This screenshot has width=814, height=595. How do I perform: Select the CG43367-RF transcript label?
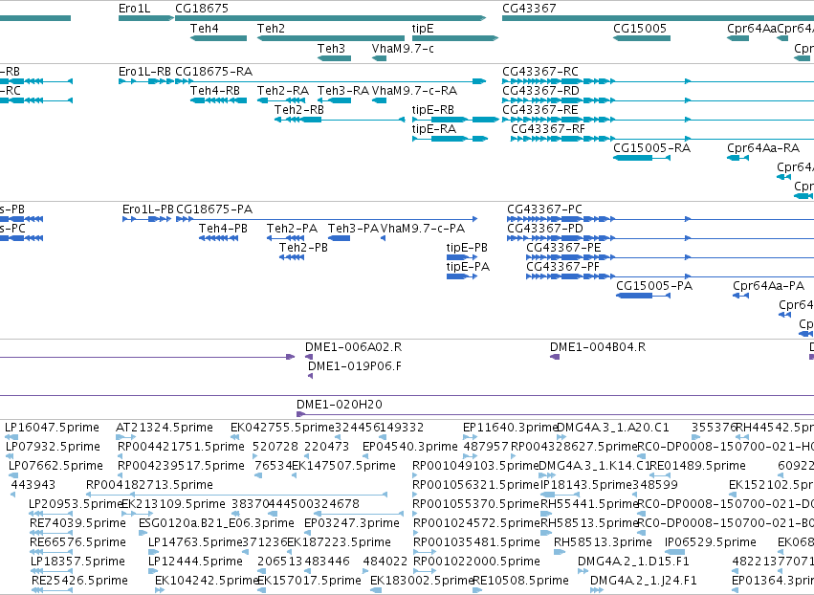click(x=548, y=129)
